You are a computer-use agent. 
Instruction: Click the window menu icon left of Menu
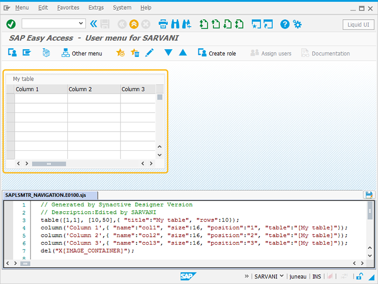point(7,8)
